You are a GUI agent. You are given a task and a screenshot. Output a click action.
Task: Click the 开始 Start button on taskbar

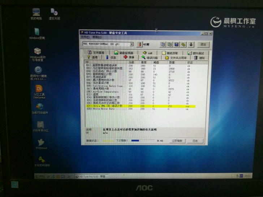[x=40, y=176]
